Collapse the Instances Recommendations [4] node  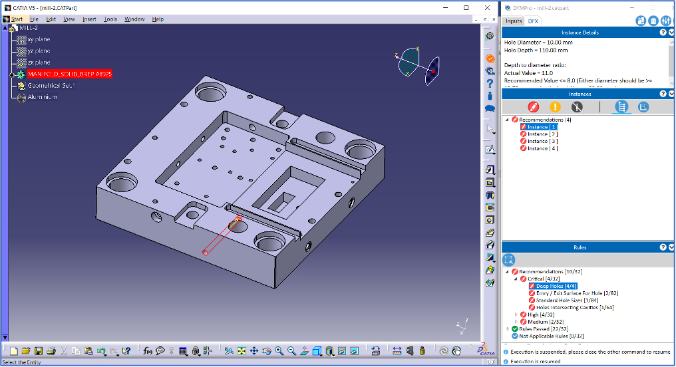(508, 120)
